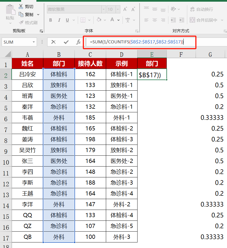This screenshot has width=227, height=248.
Task: Open the font color dropdown arrow
Action: pyautogui.click(x=118, y=20)
